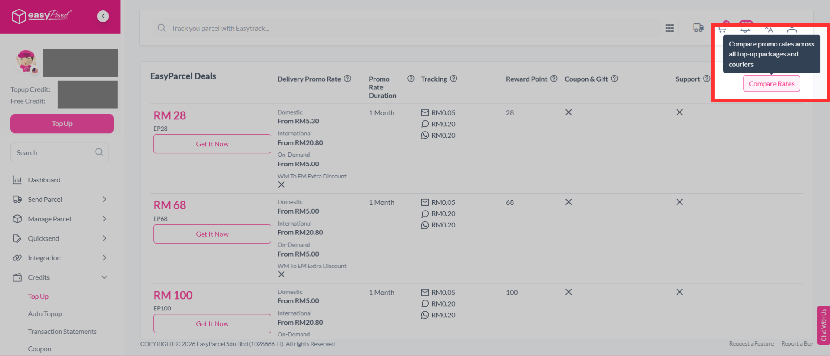Viewport: 830px width, 356px height.
Task: Click the Integration link icon
Action: coord(17,258)
